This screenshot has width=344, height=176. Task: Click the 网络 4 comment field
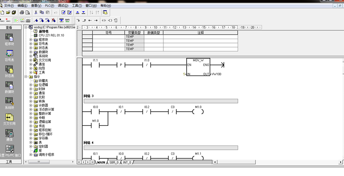(x=161, y=148)
